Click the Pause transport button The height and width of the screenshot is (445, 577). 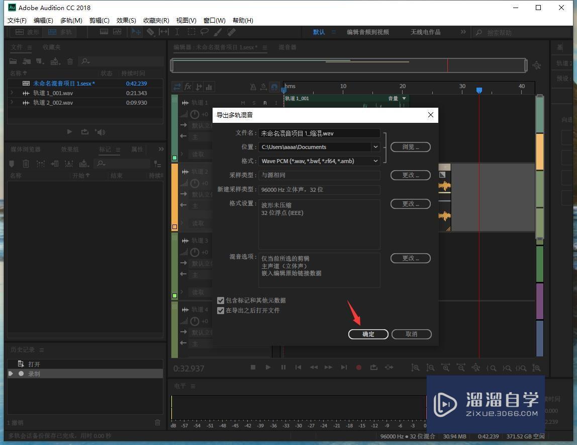[283, 367]
